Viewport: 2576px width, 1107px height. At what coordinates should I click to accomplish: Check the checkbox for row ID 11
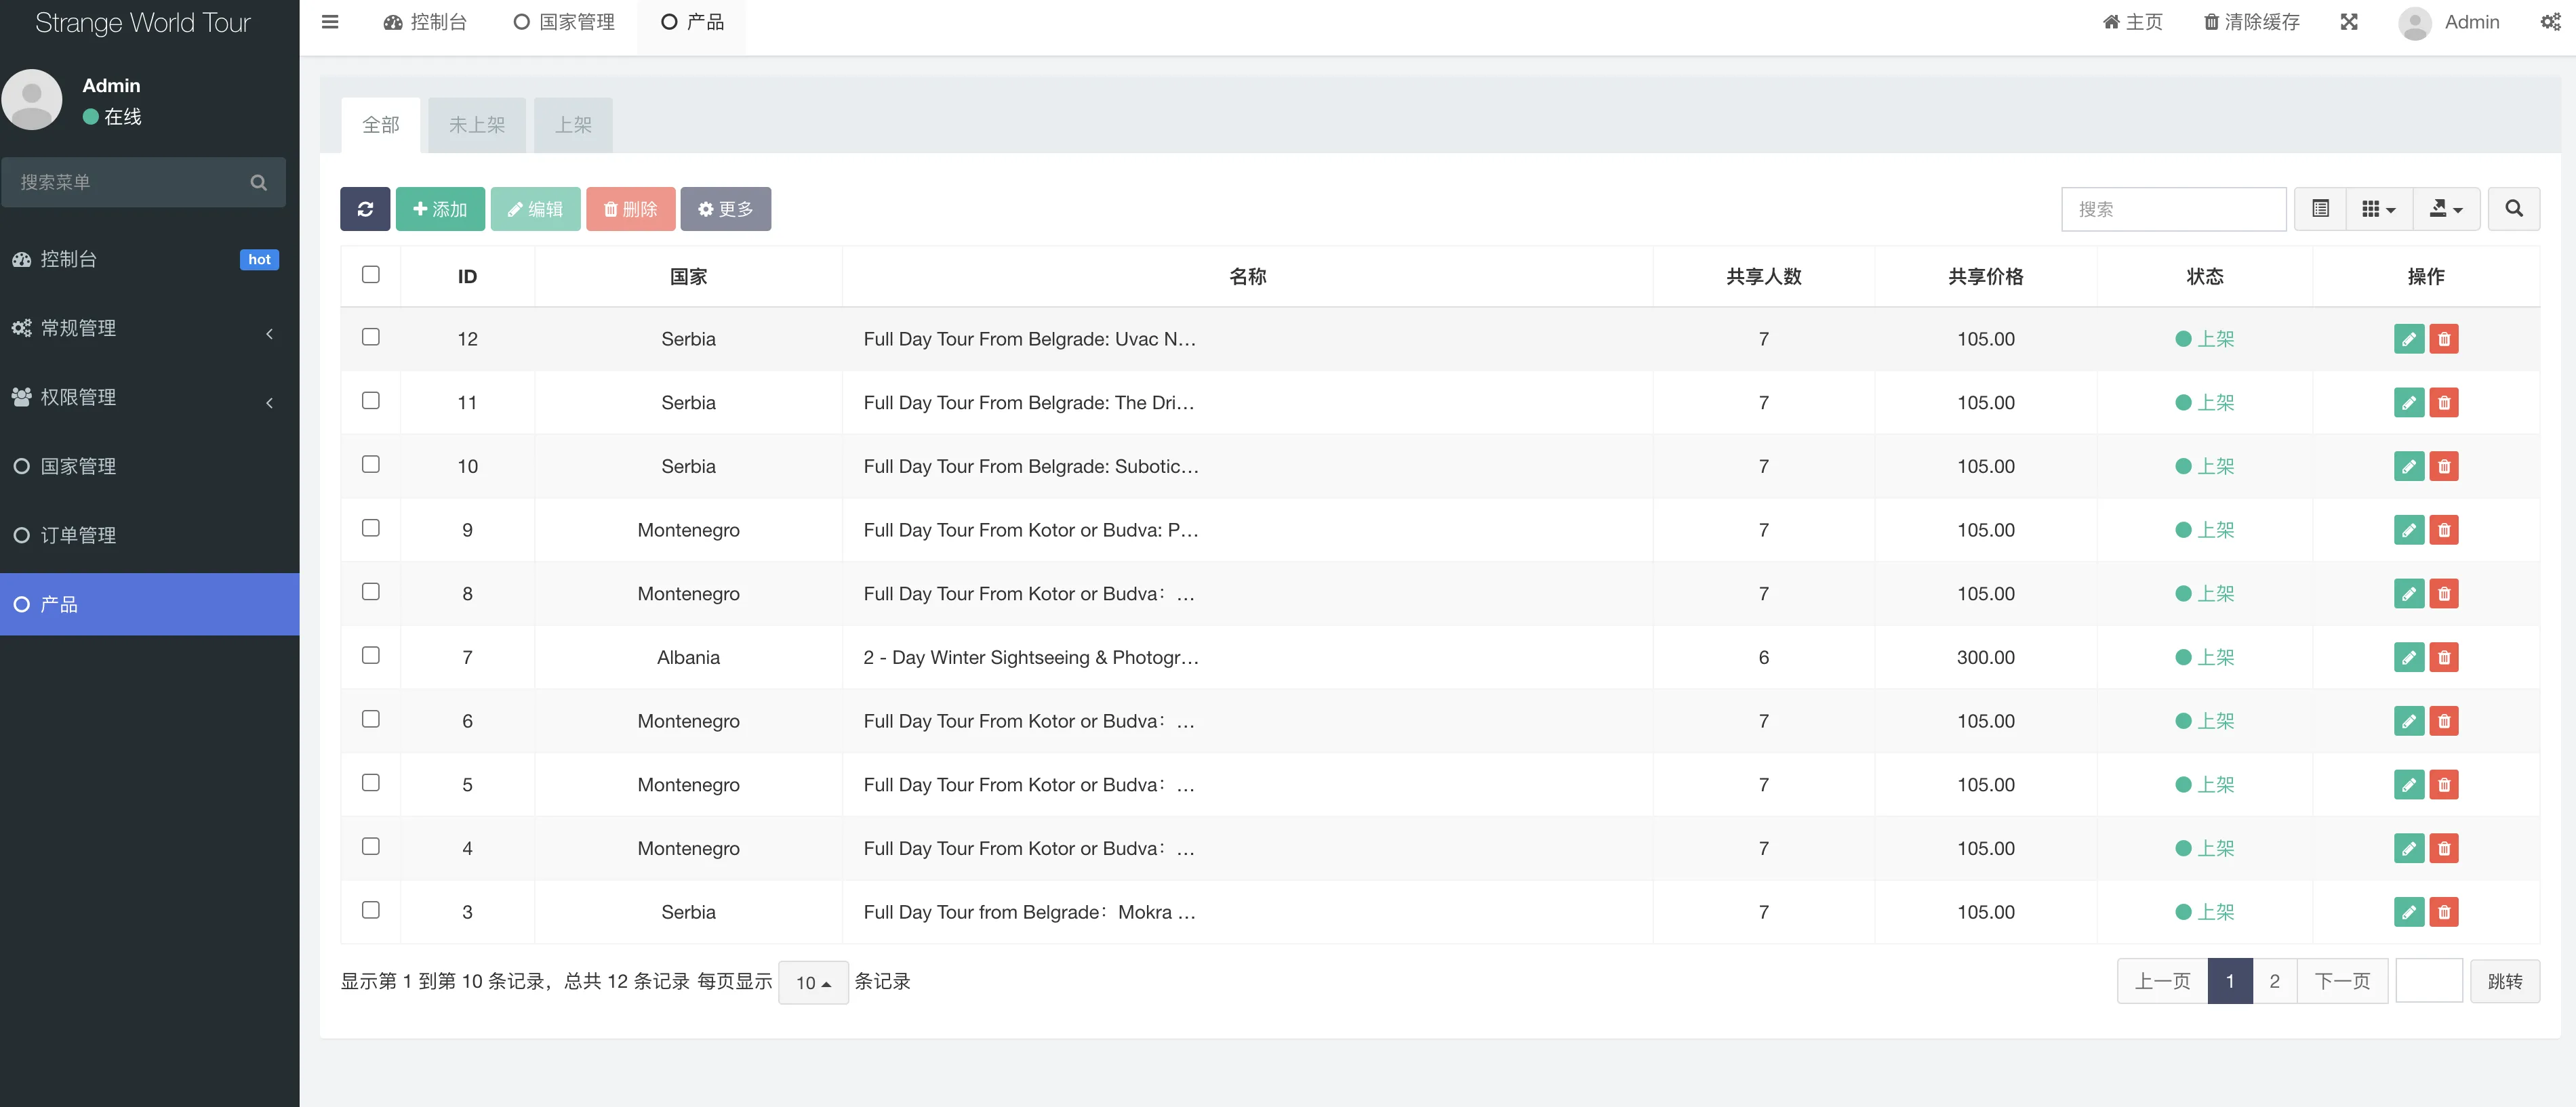coord(371,400)
